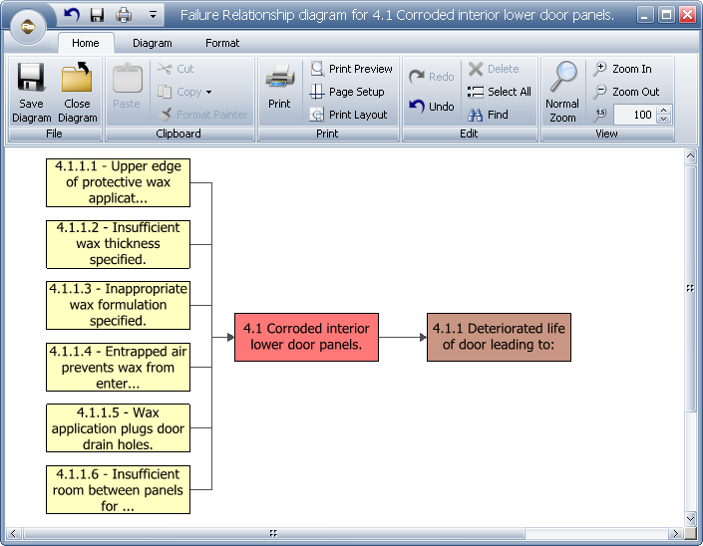Image resolution: width=703 pixels, height=546 pixels.
Task: Switch to the Format ribbon tab
Action: [222, 43]
